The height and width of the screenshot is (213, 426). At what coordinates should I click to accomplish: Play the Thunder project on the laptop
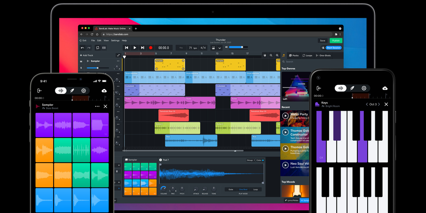point(135,48)
